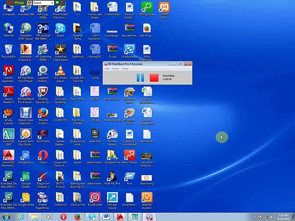The height and width of the screenshot is (221, 295).
Task: Select Watch.png image file
Action: (x=147, y=180)
